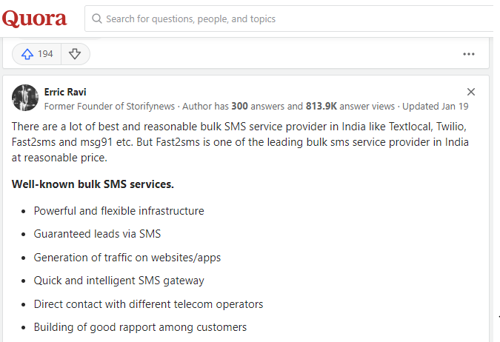This screenshot has height=342, width=500.
Task: Click the "Quick and intelligent SMS gateway" bullet
Action: coord(119,281)
